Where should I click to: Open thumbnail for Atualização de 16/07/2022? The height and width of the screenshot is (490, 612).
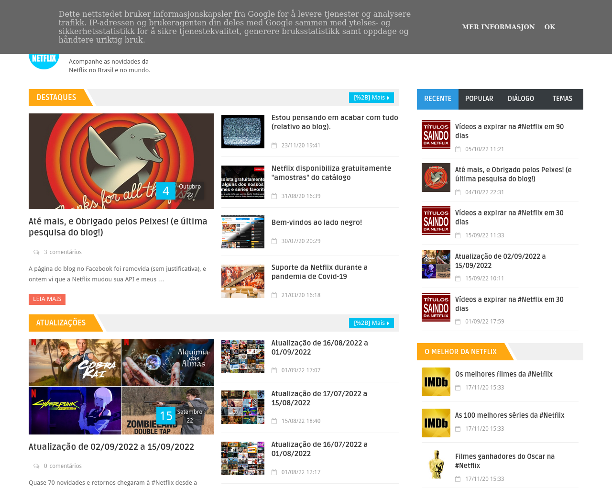pos(243,458)
